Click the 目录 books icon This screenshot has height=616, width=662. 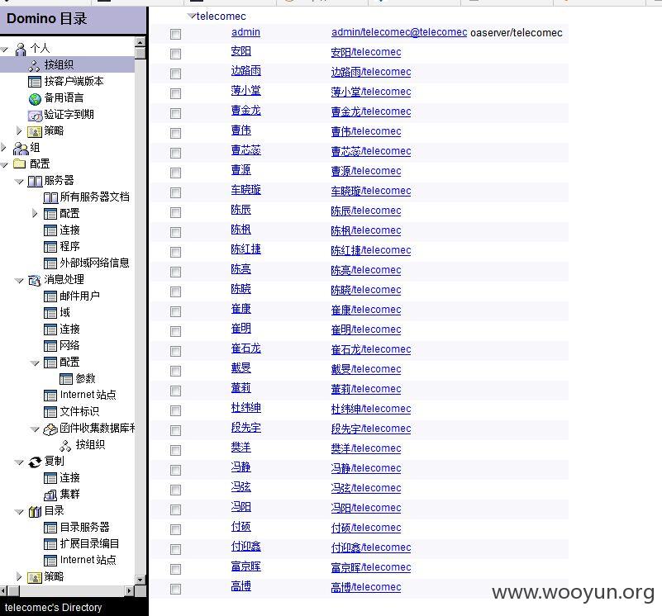click(35, 511)
